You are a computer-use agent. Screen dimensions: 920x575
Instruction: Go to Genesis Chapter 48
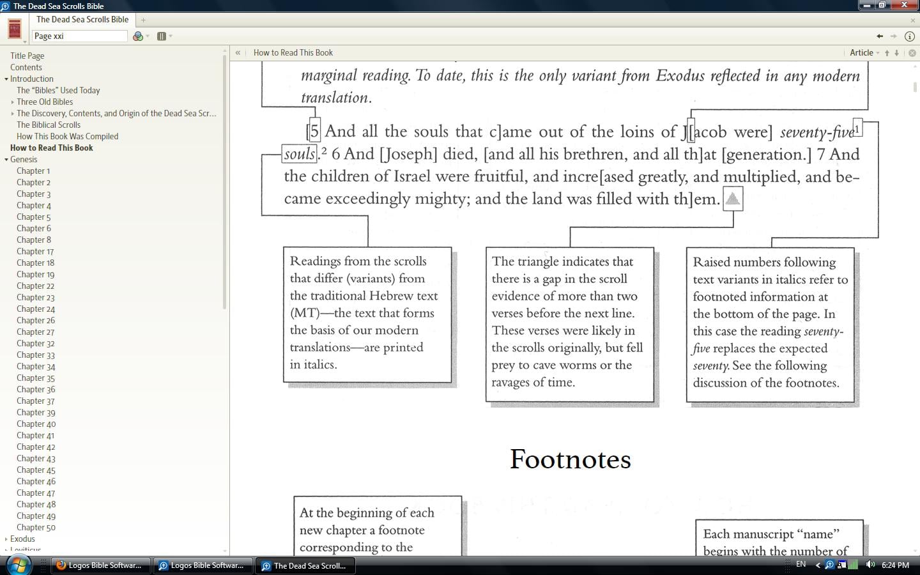[x=36, y=505]
